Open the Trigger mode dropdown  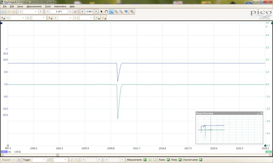39,160
